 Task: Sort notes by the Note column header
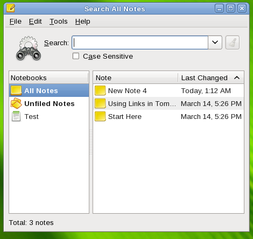pos(136,78)
